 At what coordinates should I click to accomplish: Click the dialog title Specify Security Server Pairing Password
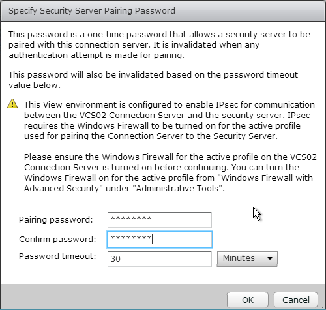92,11
